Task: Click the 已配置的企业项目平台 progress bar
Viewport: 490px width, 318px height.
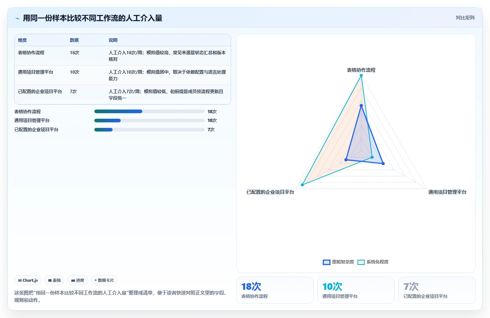Action: coord(149,130)
